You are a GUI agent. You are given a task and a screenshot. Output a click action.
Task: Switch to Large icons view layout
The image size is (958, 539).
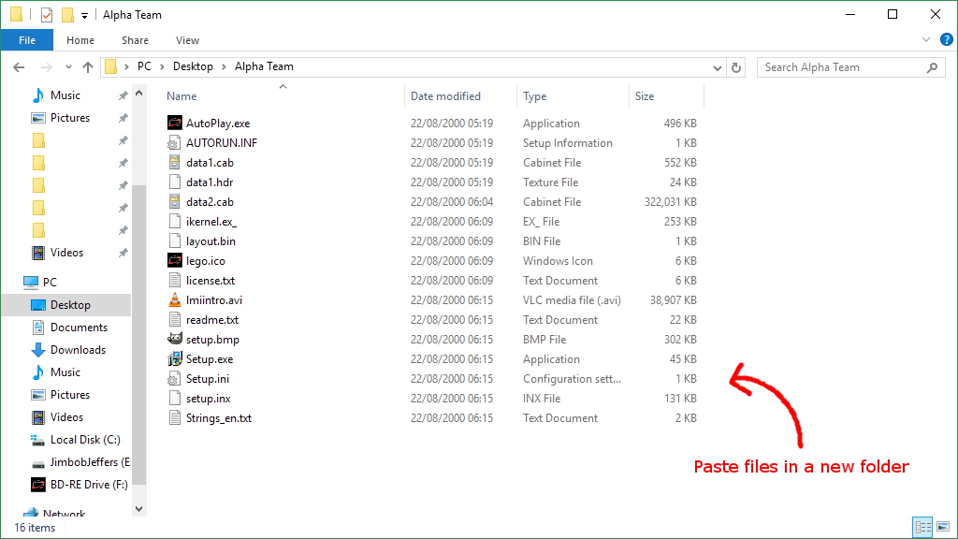[943, 527]
